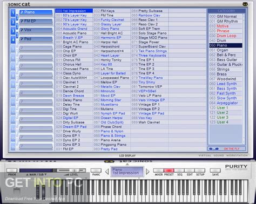Choose category 051 Organ

(226, 50)
